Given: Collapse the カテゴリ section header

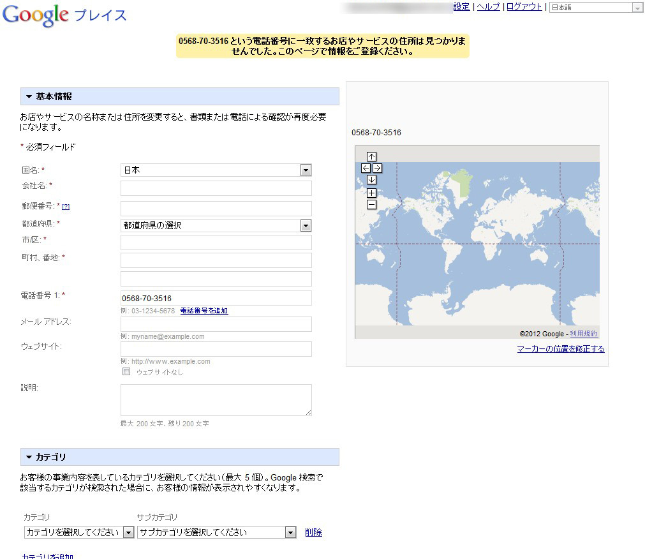Looking at the screenshot, I should point(180,457).
